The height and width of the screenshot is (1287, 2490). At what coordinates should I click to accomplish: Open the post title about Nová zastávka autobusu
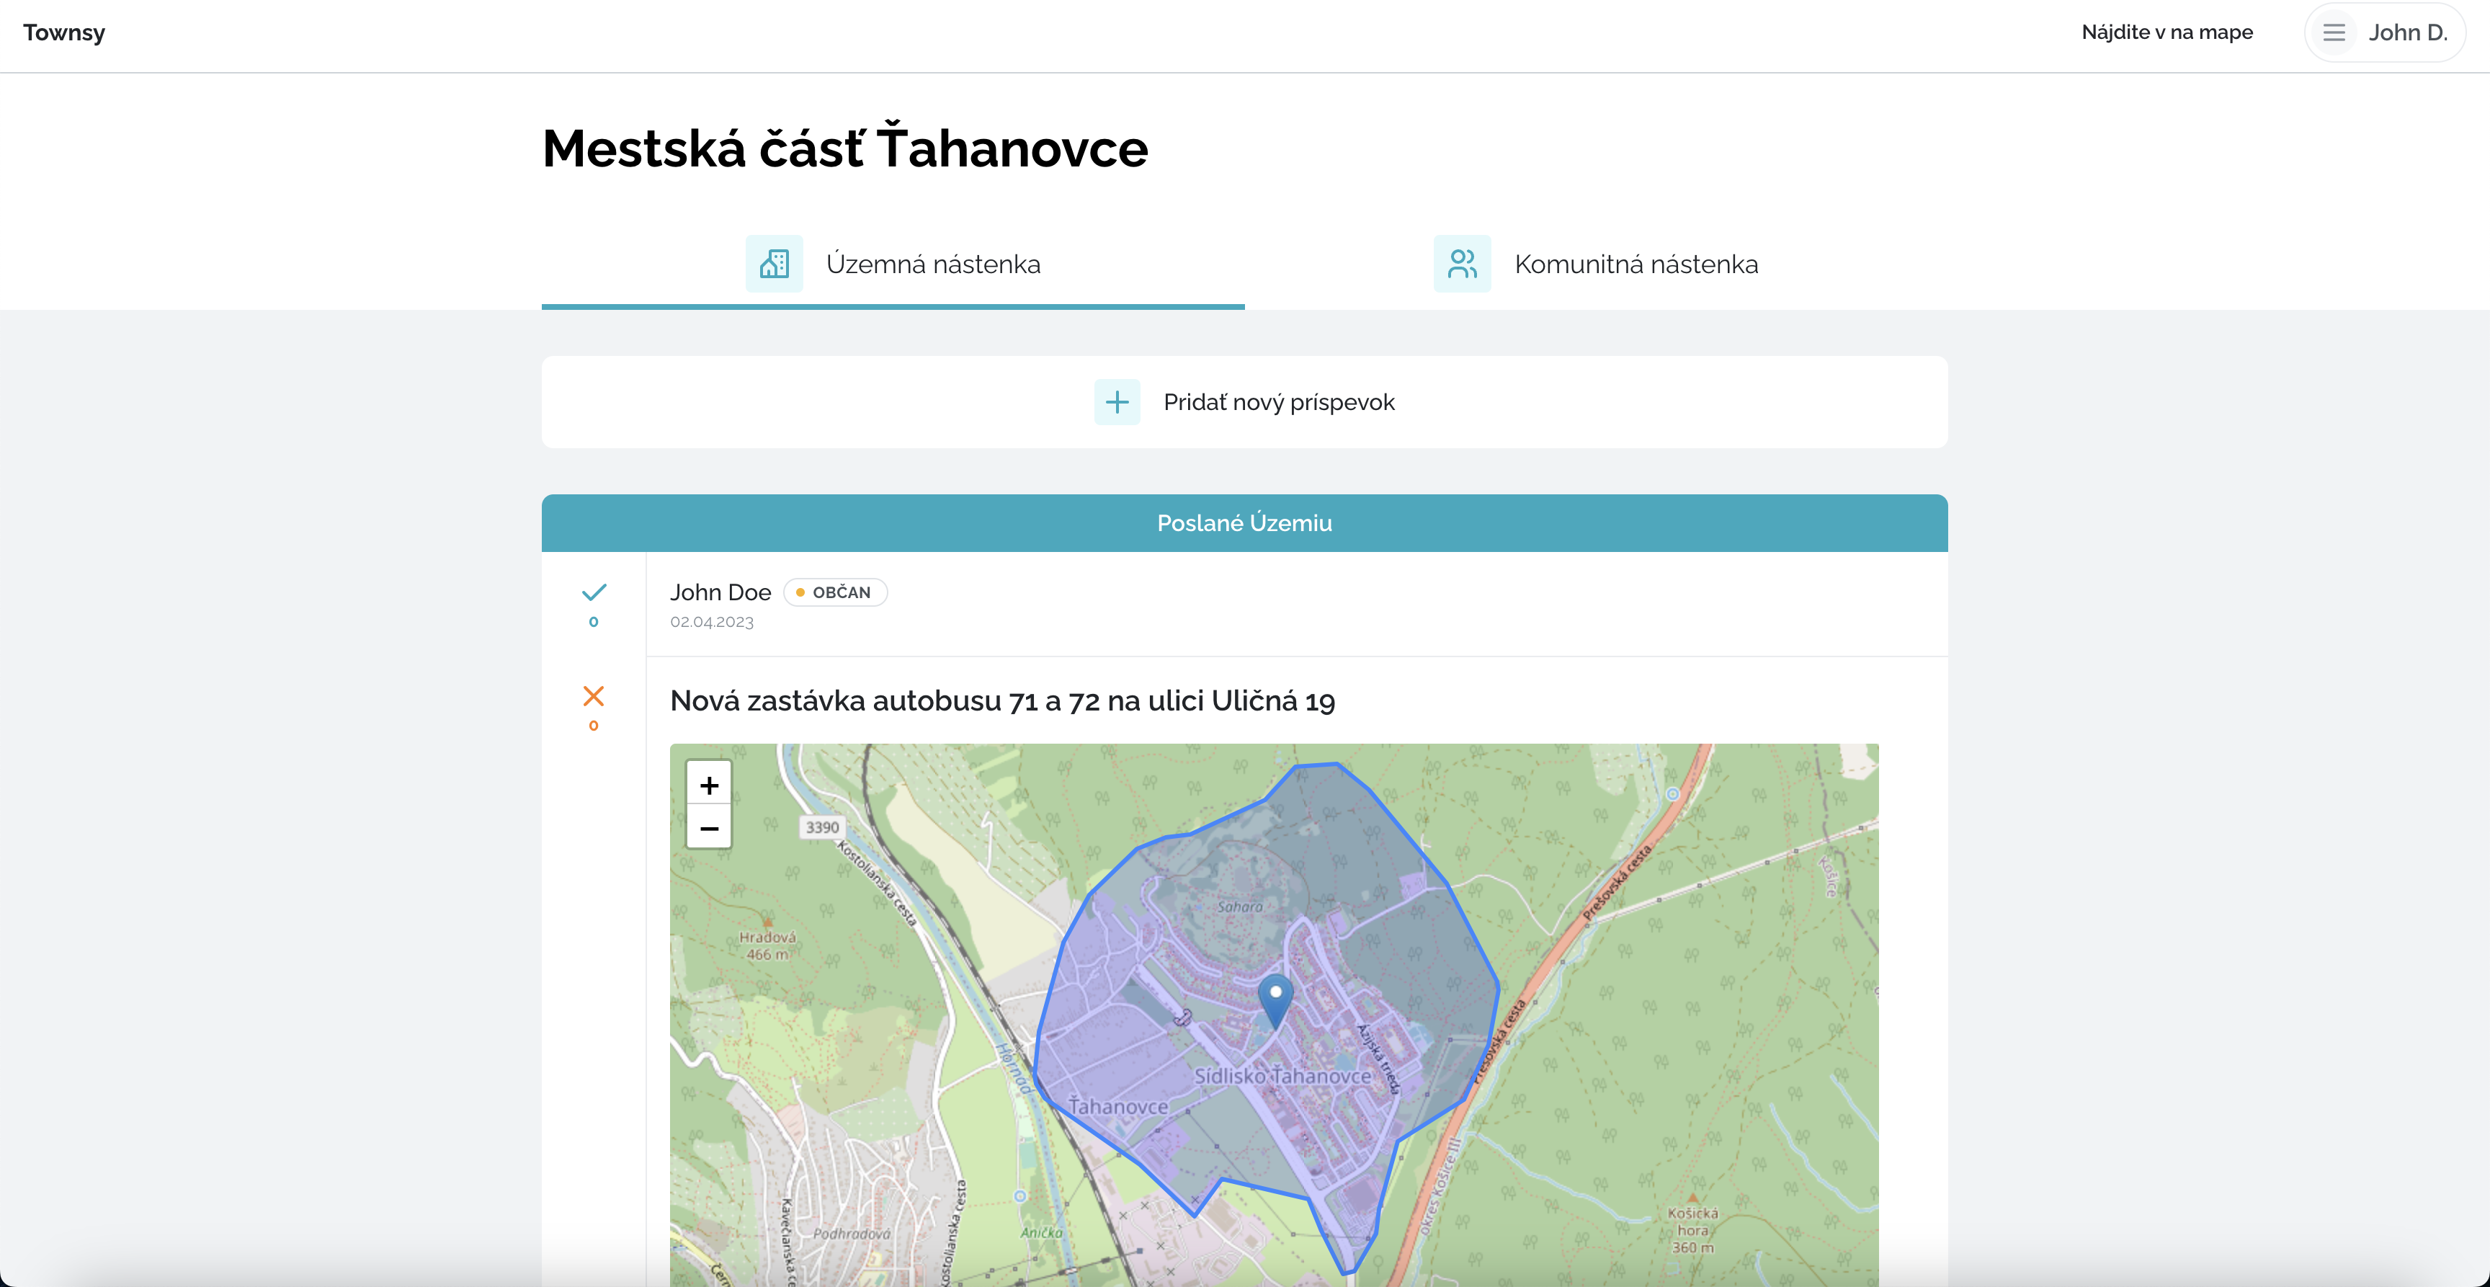coord(1001,700)
